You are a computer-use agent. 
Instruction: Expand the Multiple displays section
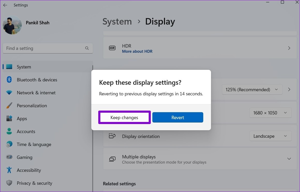click(289, 159)
